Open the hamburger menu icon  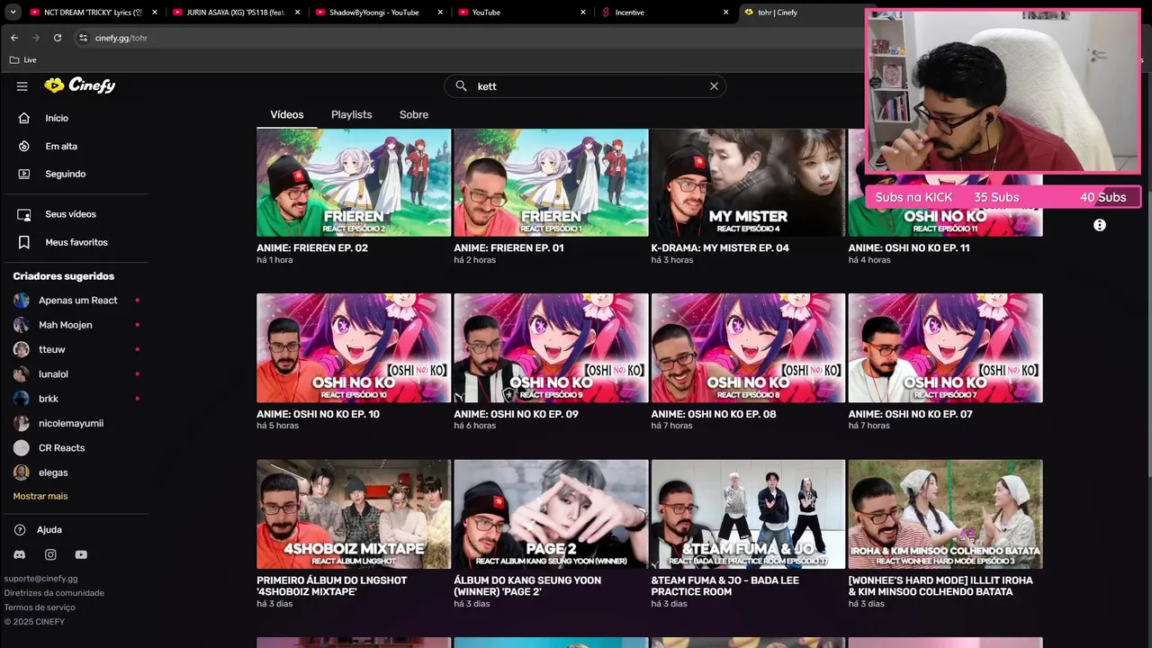(x=22, y=86)
